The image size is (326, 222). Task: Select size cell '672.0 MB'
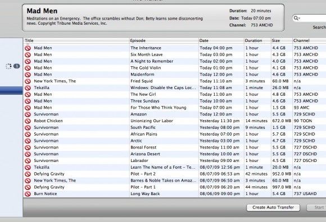[282, 121]
